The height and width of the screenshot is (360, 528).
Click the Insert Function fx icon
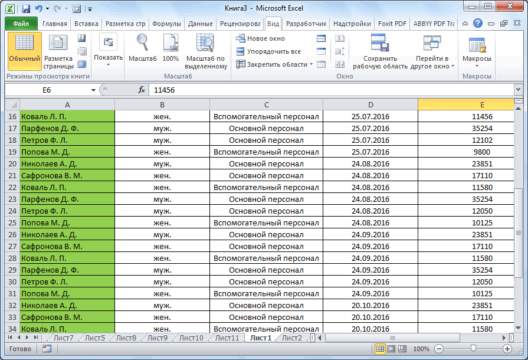142,90
